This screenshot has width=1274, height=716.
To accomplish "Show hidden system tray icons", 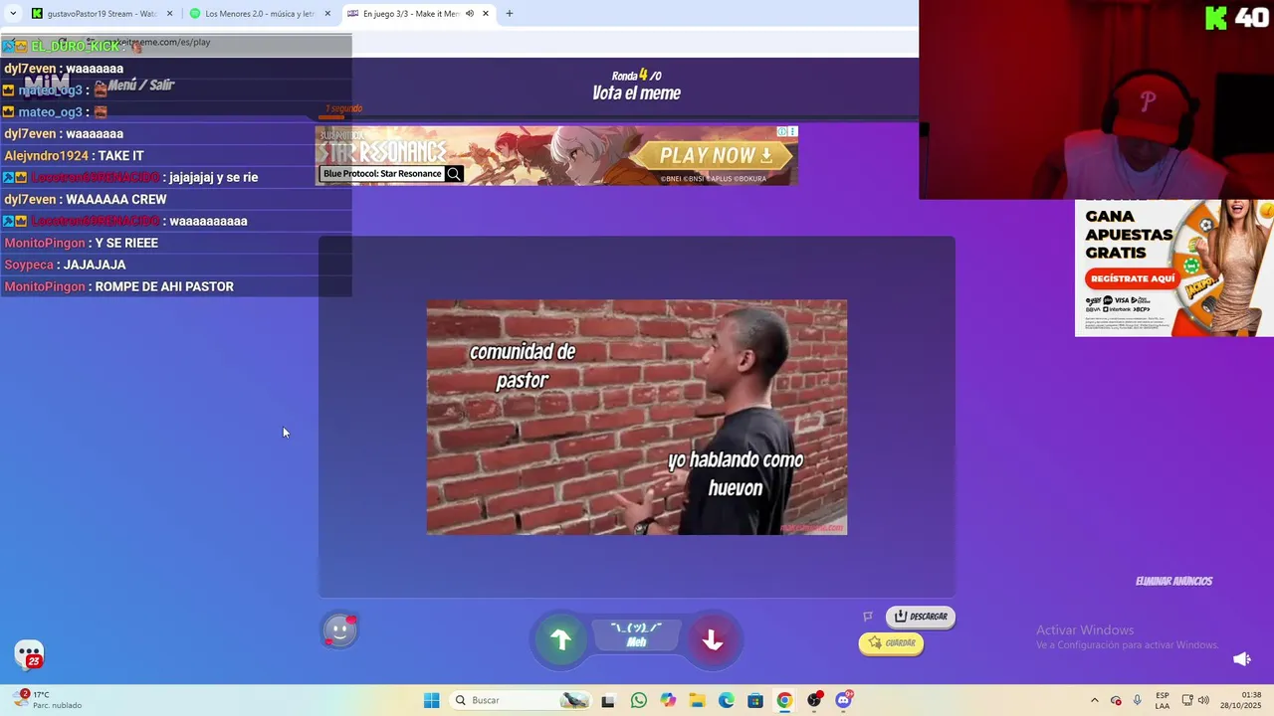I will click(x=1095, y=700).
